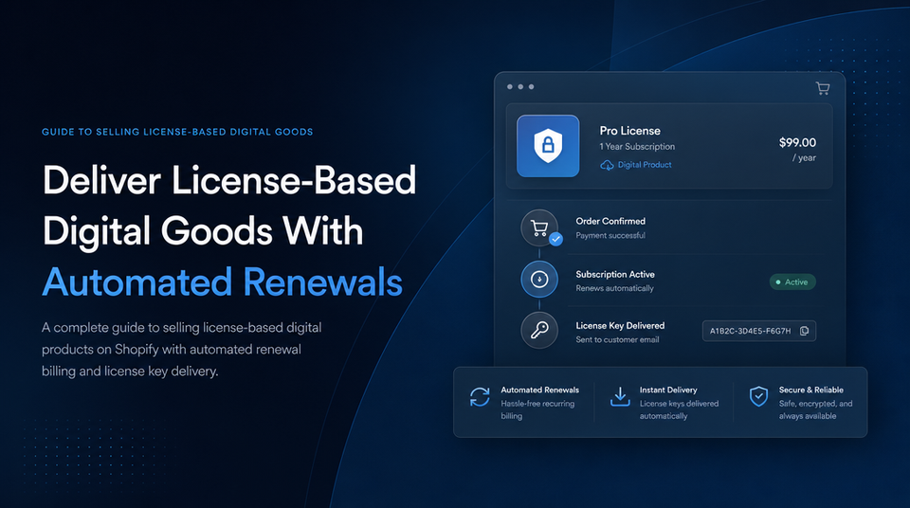Click the Pro License title
This screenshot has height=508, width=910.
(x=629, y=131)
